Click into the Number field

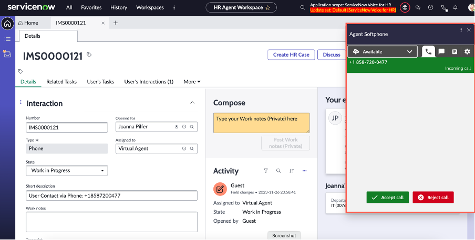(x=67, y=127)
